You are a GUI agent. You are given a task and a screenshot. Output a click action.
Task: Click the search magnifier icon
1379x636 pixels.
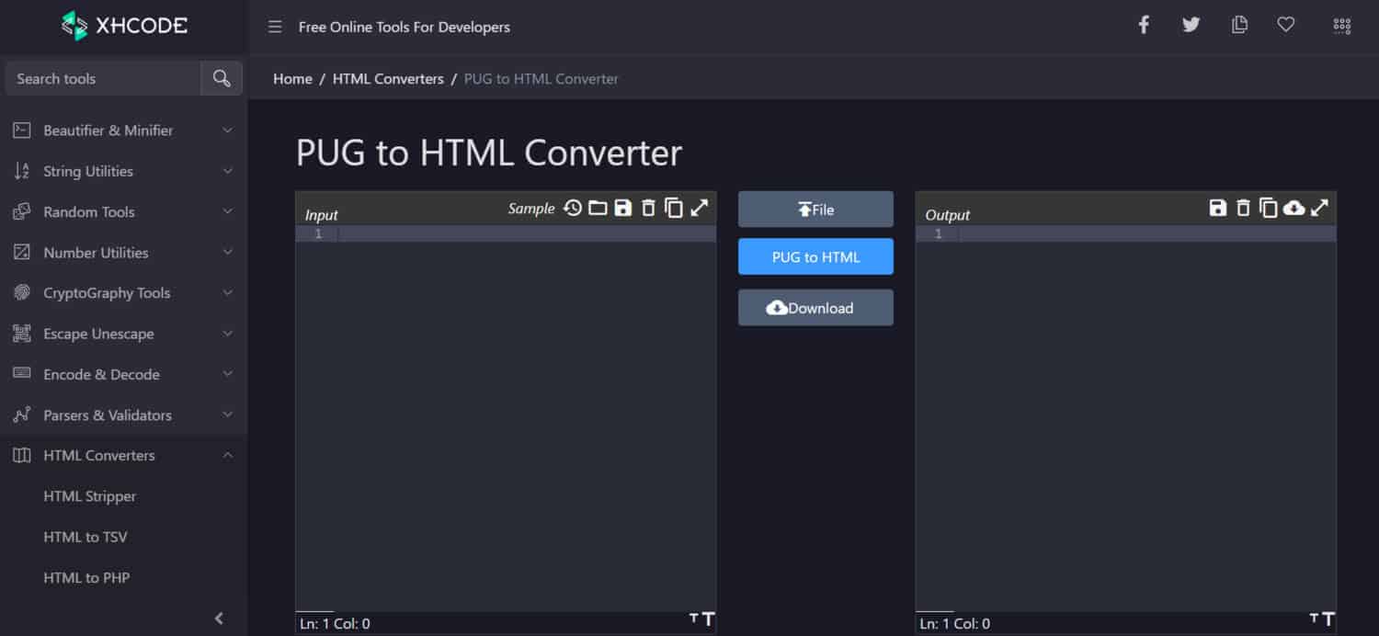coord(221,78)
